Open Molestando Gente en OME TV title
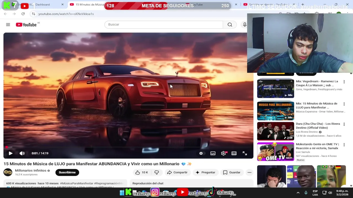 (x=317, y=146)
